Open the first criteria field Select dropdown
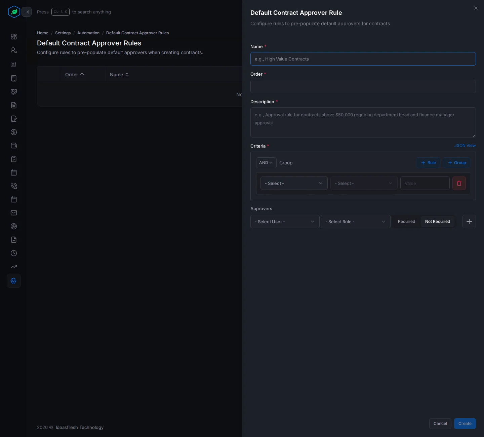This screenshot has width=484, height=437. pos(294,183)
